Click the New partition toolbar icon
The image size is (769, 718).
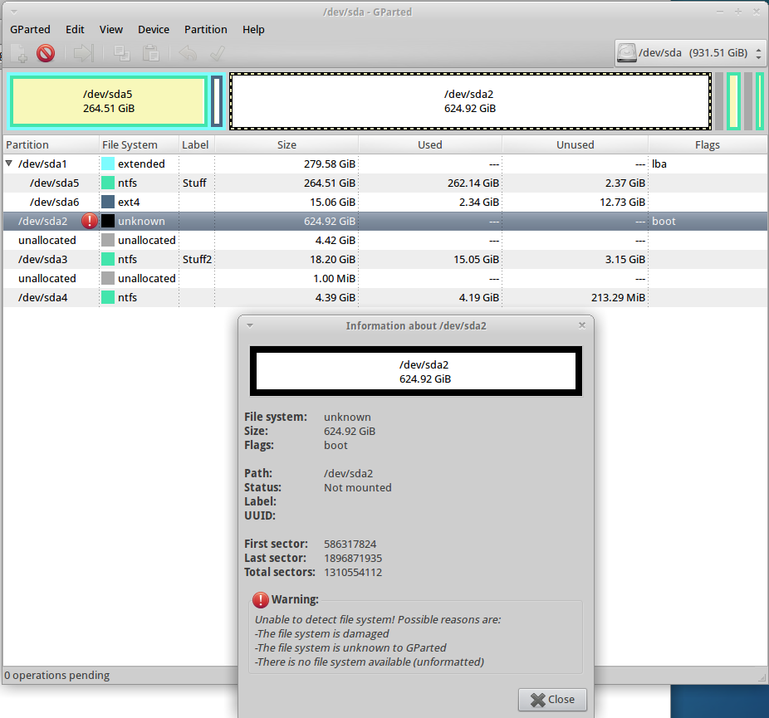coord(18,53)
